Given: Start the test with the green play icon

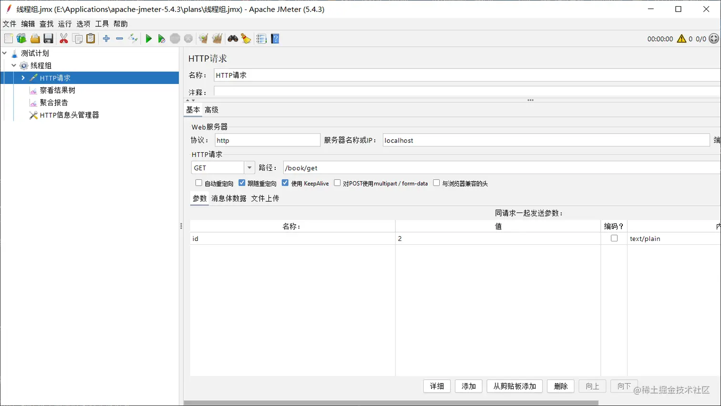Looking at the screenshot, I should [x=148, y=39].
